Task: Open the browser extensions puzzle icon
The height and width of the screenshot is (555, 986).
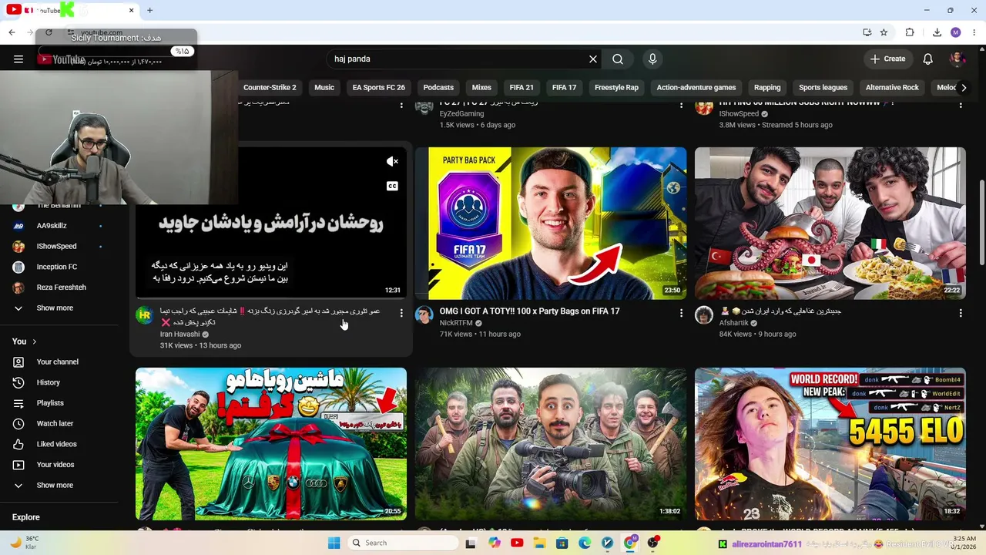Action: click(x=910, y=32)
